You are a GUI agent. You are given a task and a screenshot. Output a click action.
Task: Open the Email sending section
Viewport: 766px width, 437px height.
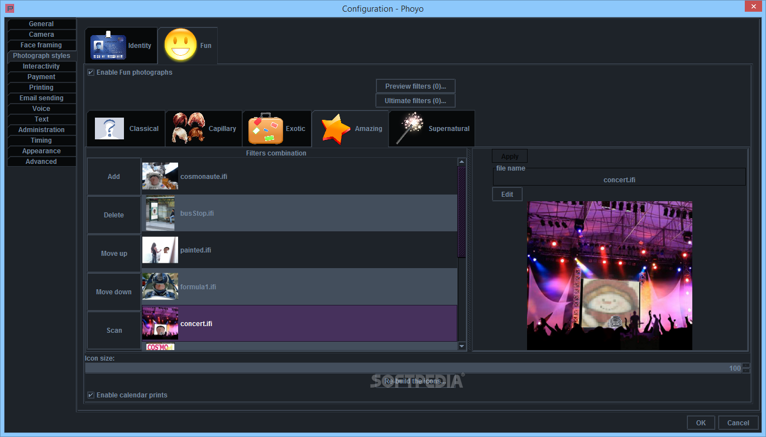pyautogui.click(x=41, y=98)
